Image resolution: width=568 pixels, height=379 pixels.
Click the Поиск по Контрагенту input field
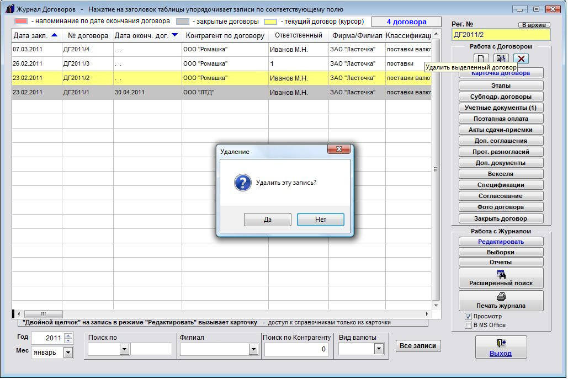tap(296, 349)
